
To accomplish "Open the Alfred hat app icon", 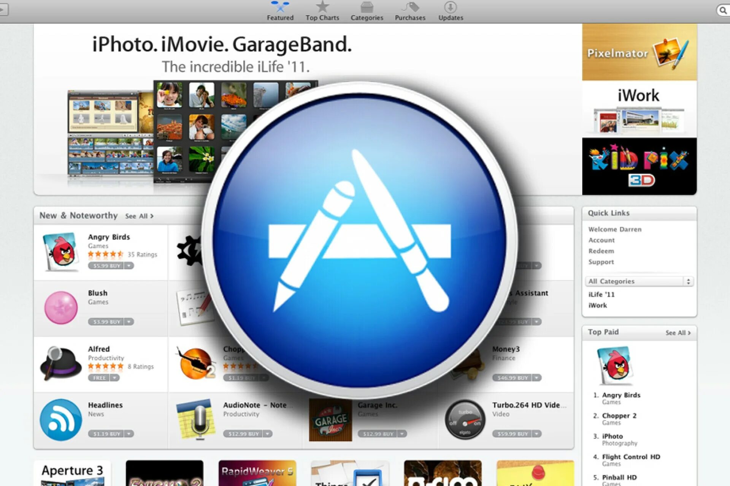I will tap(60, 363).
